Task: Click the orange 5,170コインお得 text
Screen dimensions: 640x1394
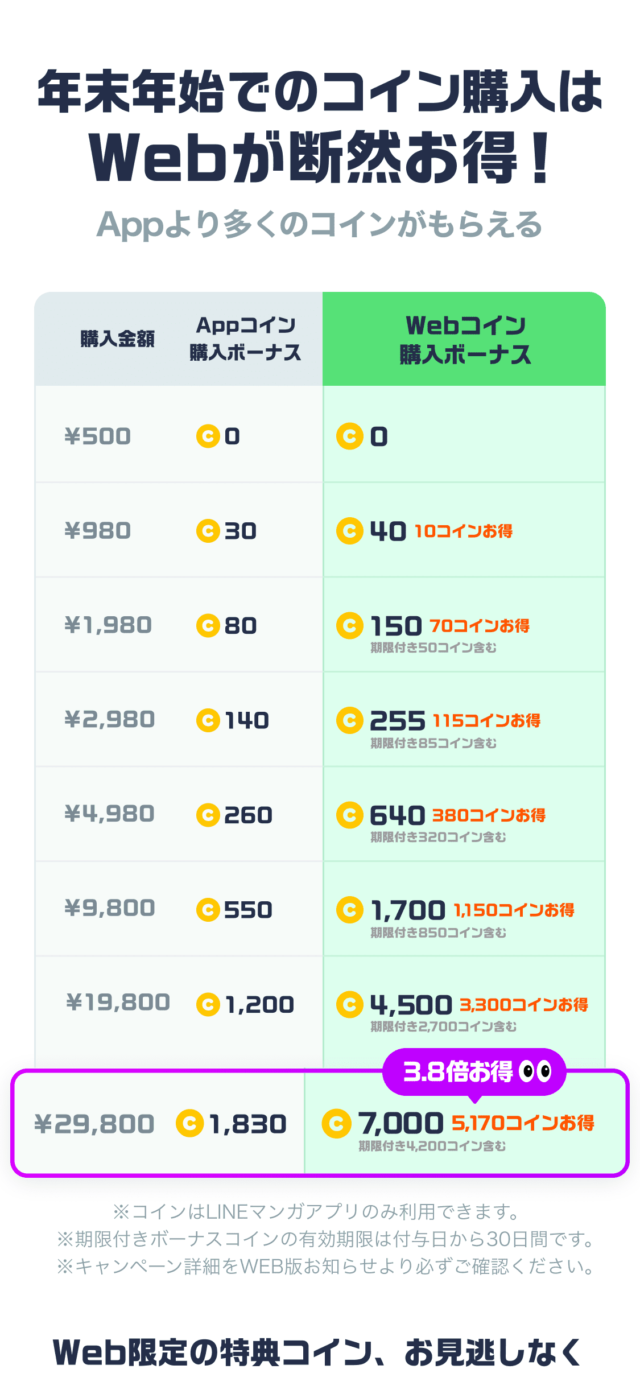Action: pyautogui.click(x=523, y=1123)
